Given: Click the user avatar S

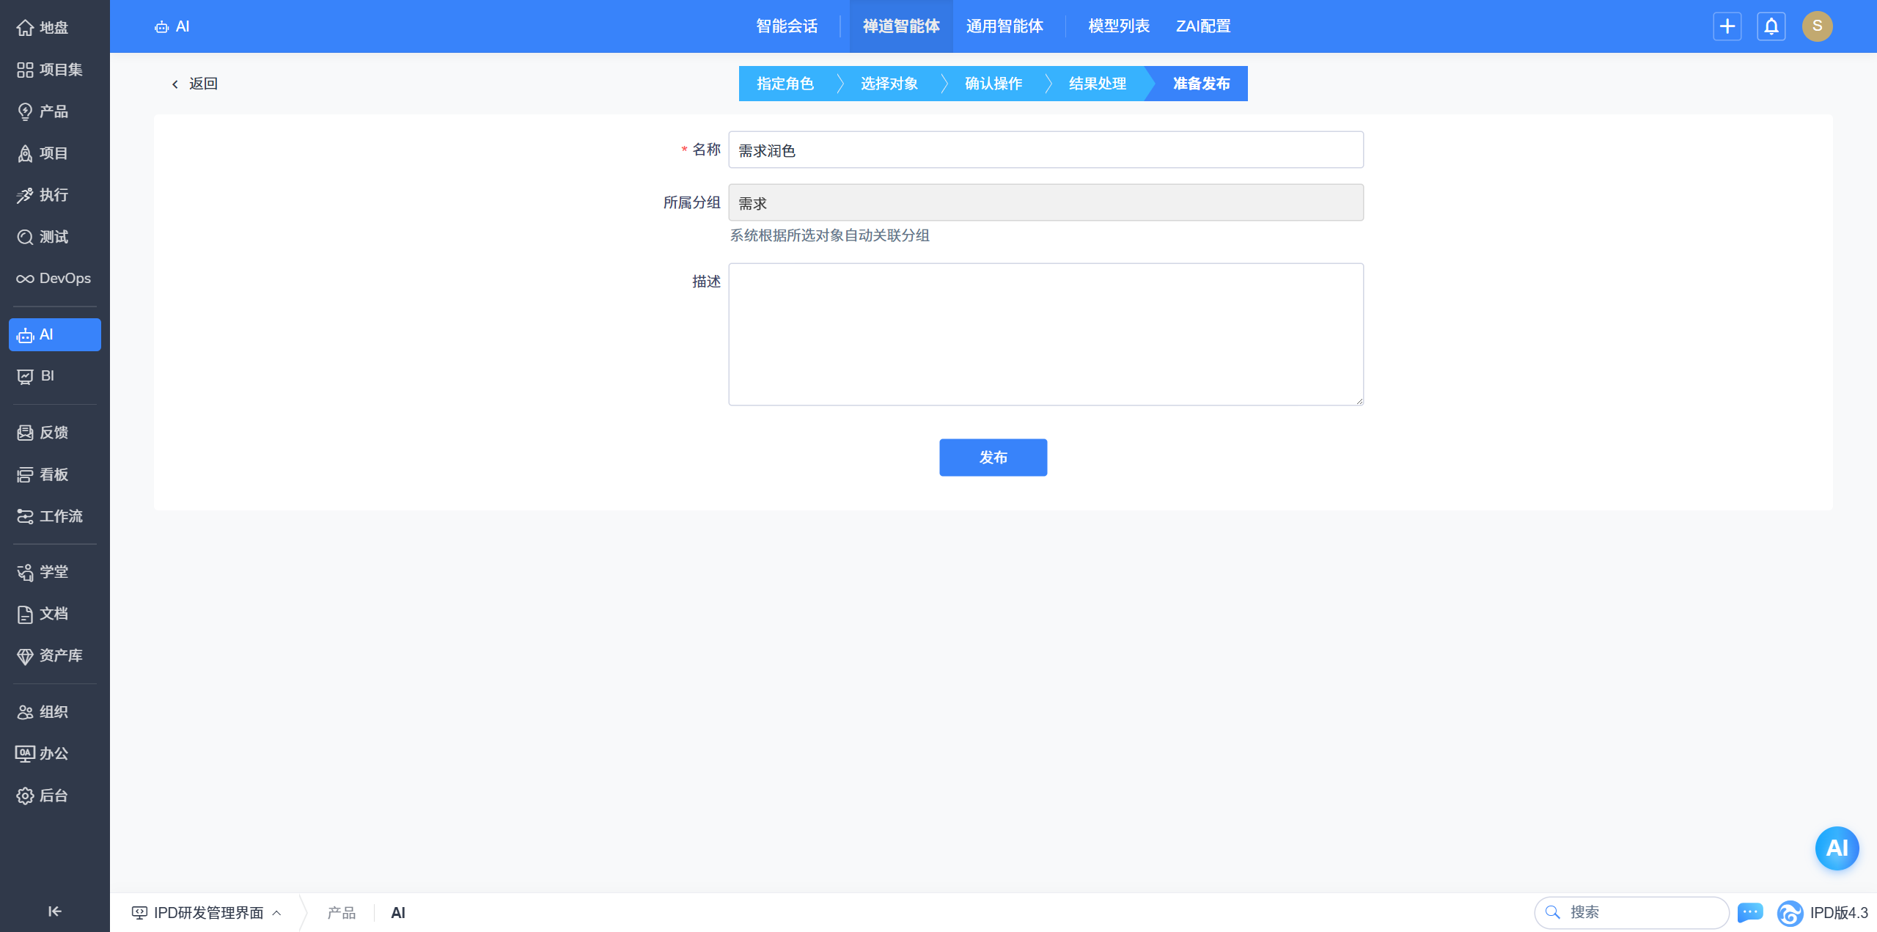Looking at the screenshot, I should [1817, 26].
